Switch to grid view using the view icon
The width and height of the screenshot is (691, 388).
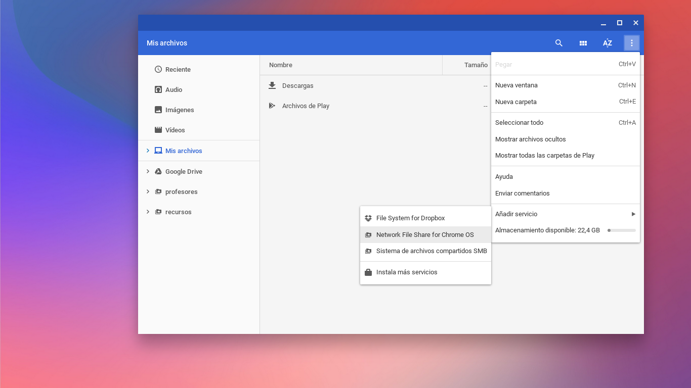point(583,43)
